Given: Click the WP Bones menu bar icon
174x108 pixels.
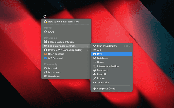Looking at the screenshot, I should click(x=46, y=16).
